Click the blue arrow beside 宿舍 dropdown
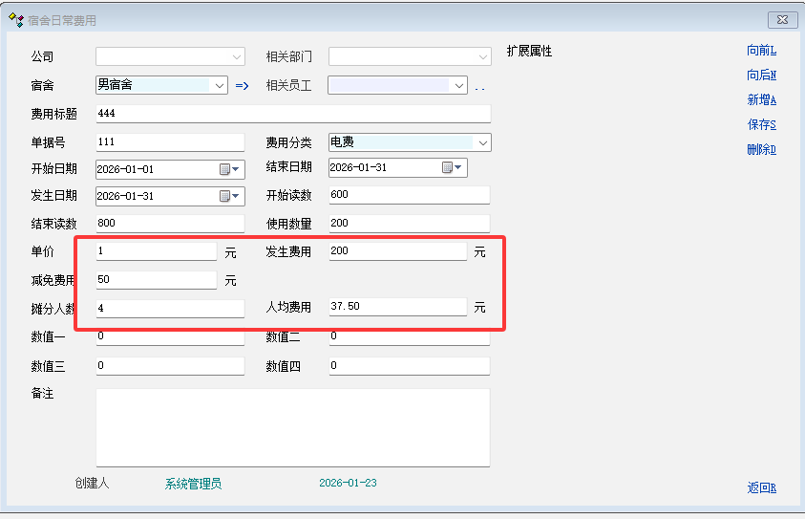Viewport: 805px width, 519px height. [x=242, y=86]
